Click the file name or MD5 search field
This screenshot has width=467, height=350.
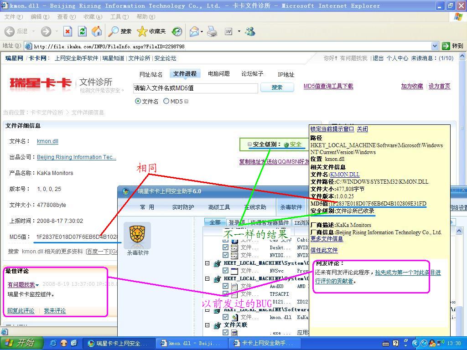click(x=195, y=88)
